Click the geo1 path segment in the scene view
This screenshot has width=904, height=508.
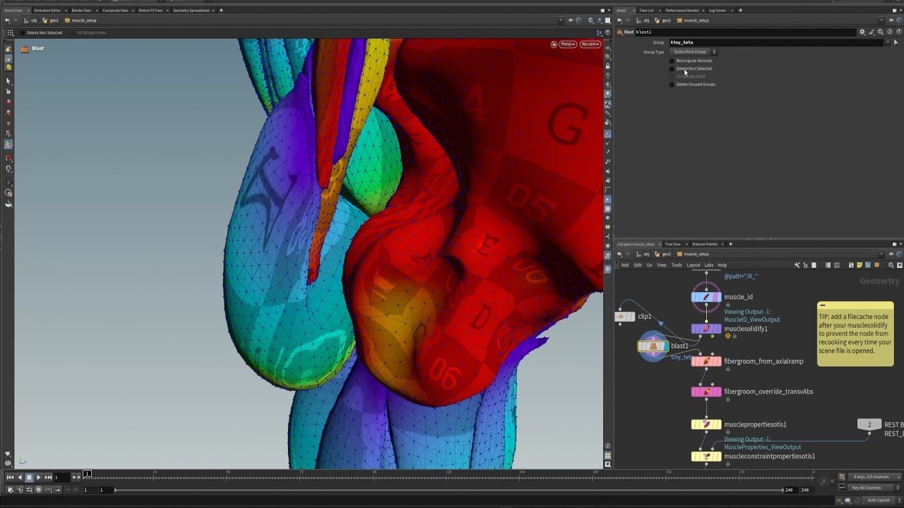pos(51,20)
